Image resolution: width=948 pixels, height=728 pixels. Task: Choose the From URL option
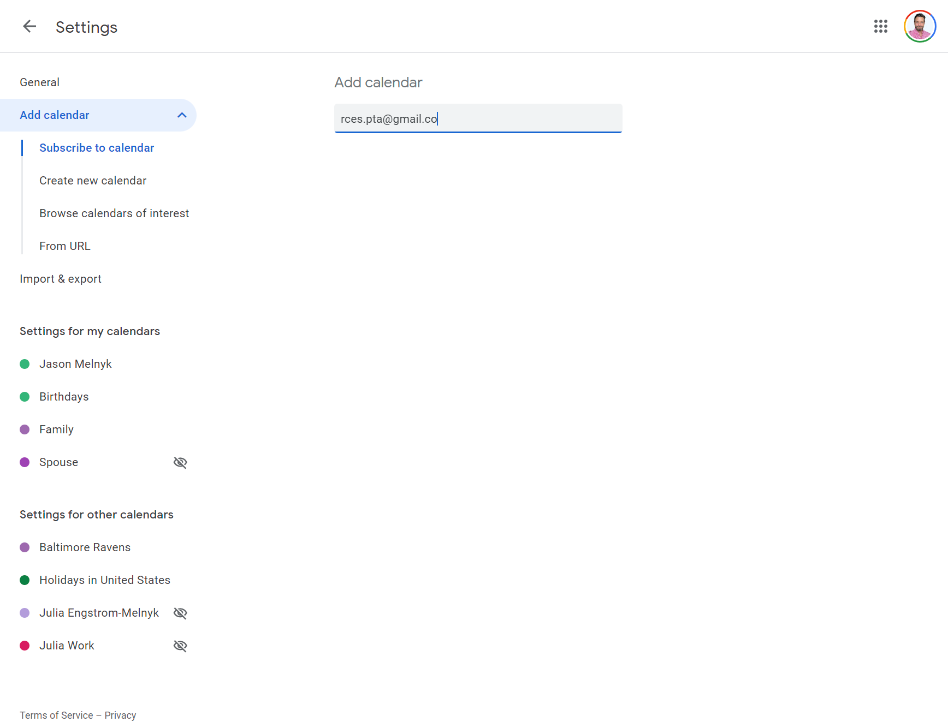[65, 246]
